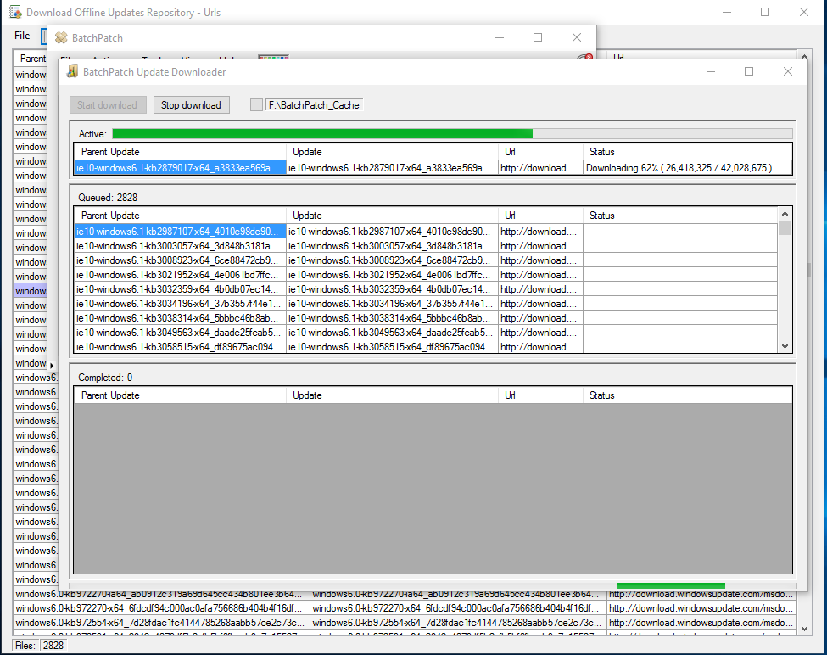
Task: Select windows6.0-kb972270-x64_6fdcdf94 Parent cell in Urls window
Action: [161, 608]
